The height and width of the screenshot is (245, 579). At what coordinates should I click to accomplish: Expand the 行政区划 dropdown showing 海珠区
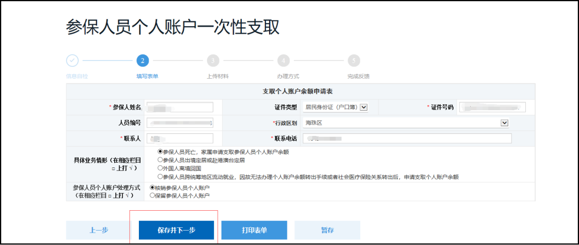click(504, 123)
